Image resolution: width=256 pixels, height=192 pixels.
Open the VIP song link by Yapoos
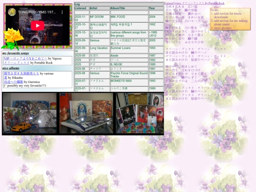pyautogui.click(x=26, y=58)
